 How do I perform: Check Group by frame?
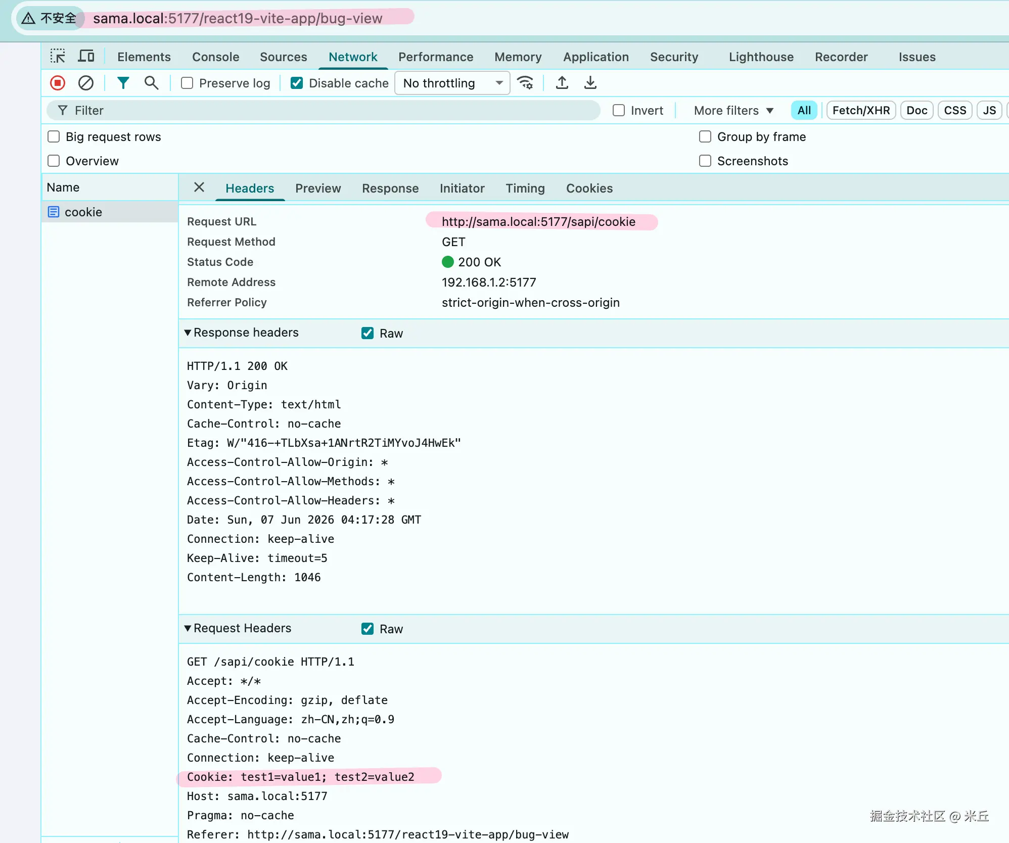[705, 136]
